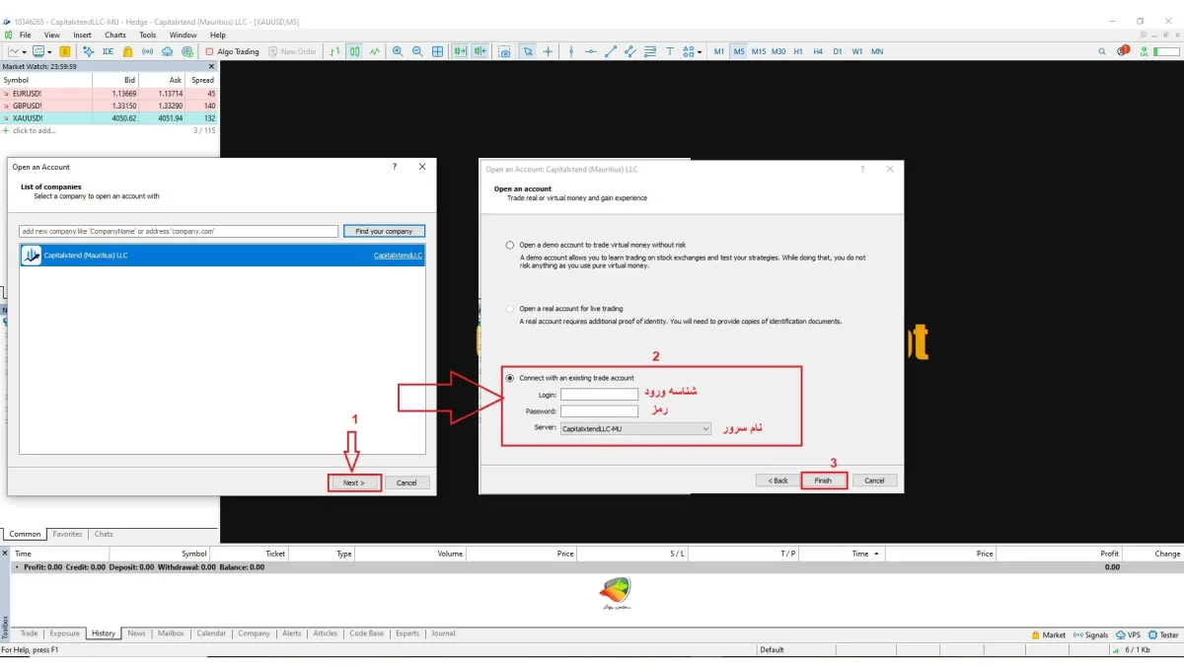Viewport: 1184px width, 666px height.
Task: Select the equidistant channel tool
Action: (630, 51)
